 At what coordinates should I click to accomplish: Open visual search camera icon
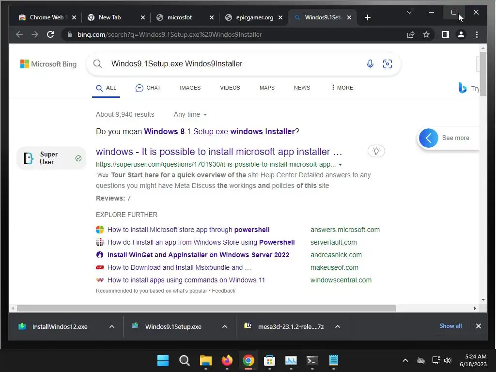click(387, 64)
